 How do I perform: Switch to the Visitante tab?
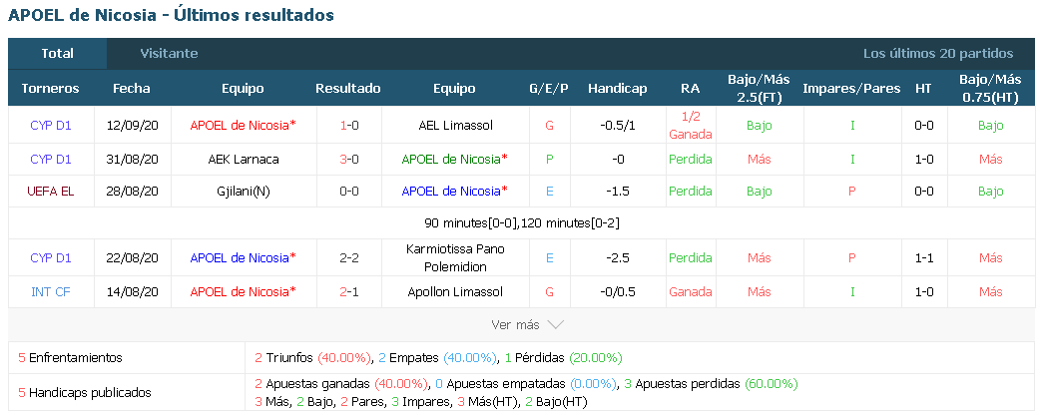pyautogui.click(x=169, y=54)
